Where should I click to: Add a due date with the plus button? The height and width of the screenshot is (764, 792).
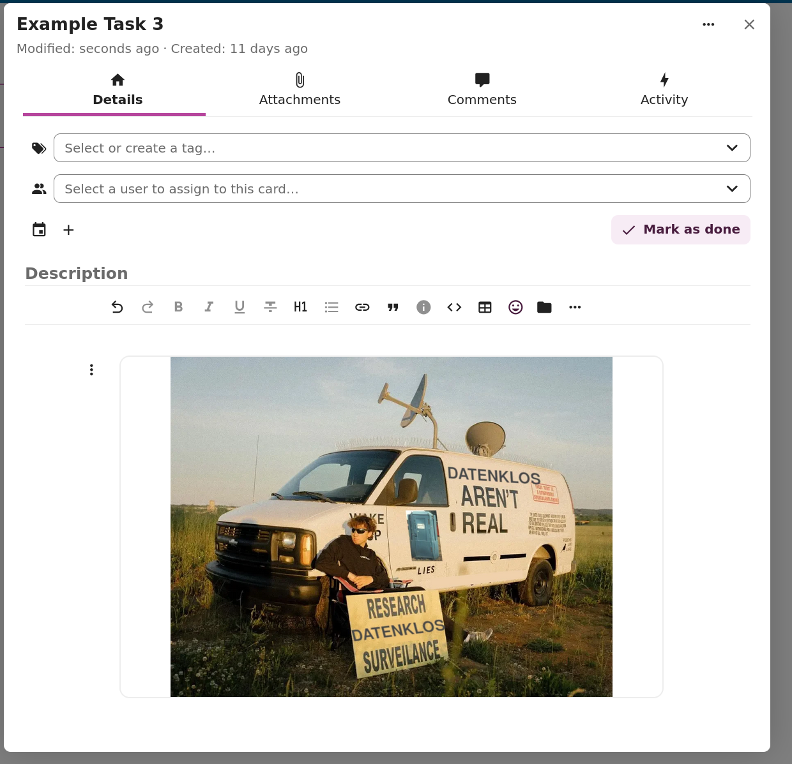(x=68, y=230)
